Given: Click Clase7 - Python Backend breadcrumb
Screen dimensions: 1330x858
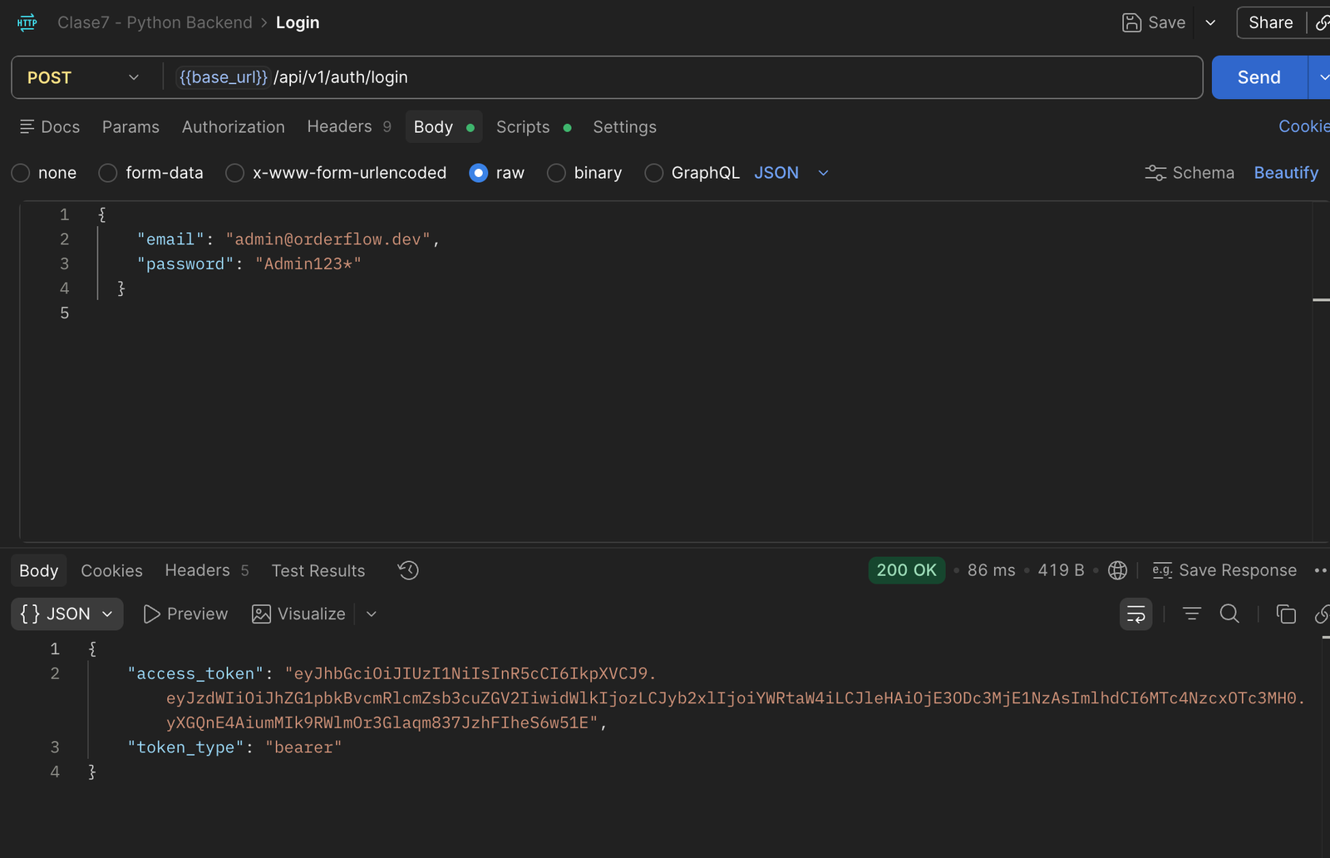Looking at the screenshot, I should coord(155,22).
